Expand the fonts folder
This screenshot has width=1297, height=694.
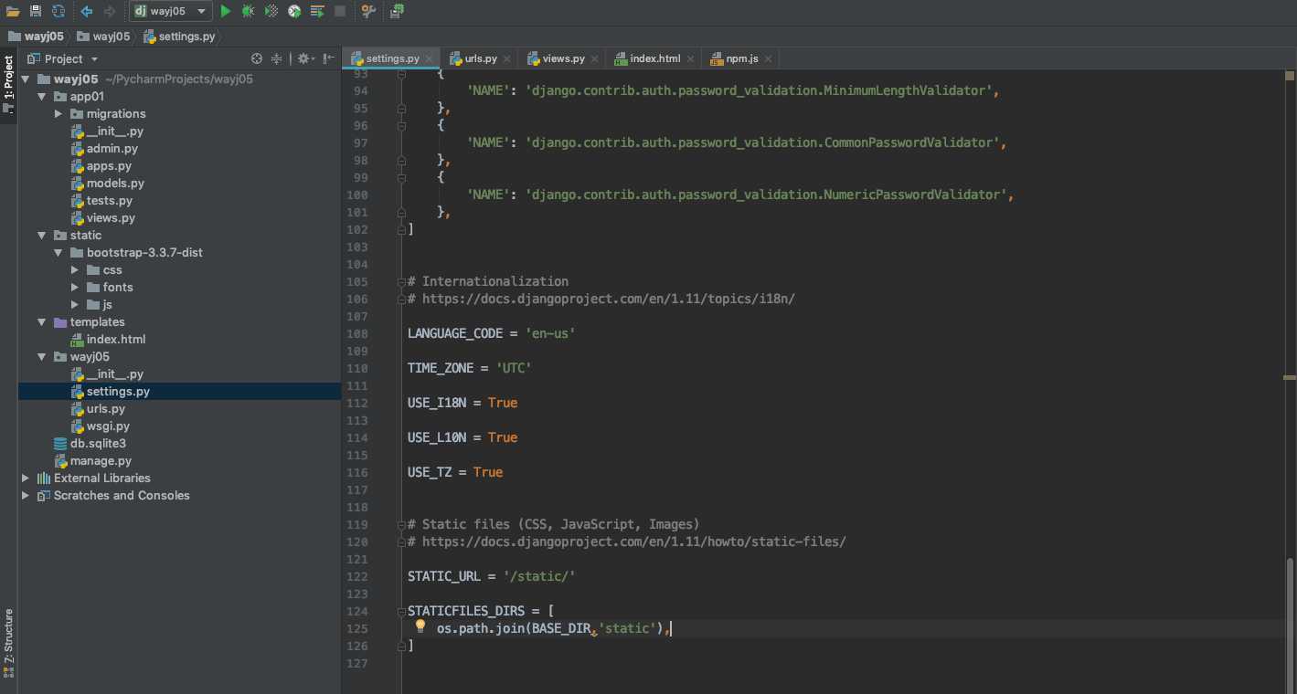click(x=75, y=288)
